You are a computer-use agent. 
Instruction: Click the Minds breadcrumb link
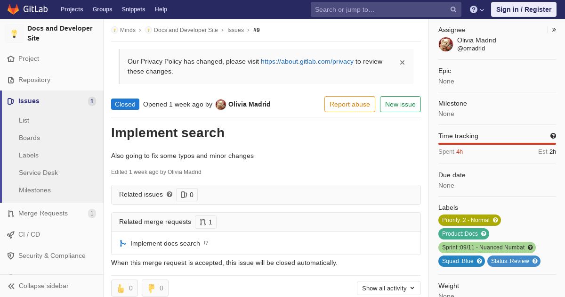128,30
